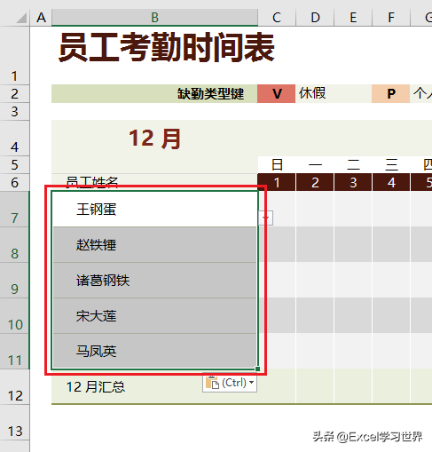The height and width of the screenshot is (452, 432).
Task: Click the 二 weekday cell
Action: 353,165
